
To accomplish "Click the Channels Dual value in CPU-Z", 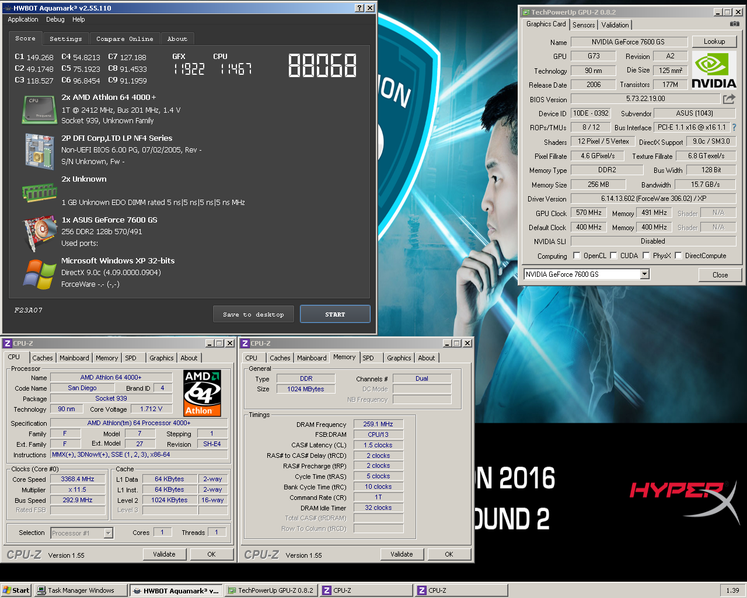I will [422, 378].
